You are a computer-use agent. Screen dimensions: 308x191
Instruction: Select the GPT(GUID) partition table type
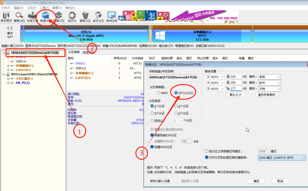(x=176, y=93)
